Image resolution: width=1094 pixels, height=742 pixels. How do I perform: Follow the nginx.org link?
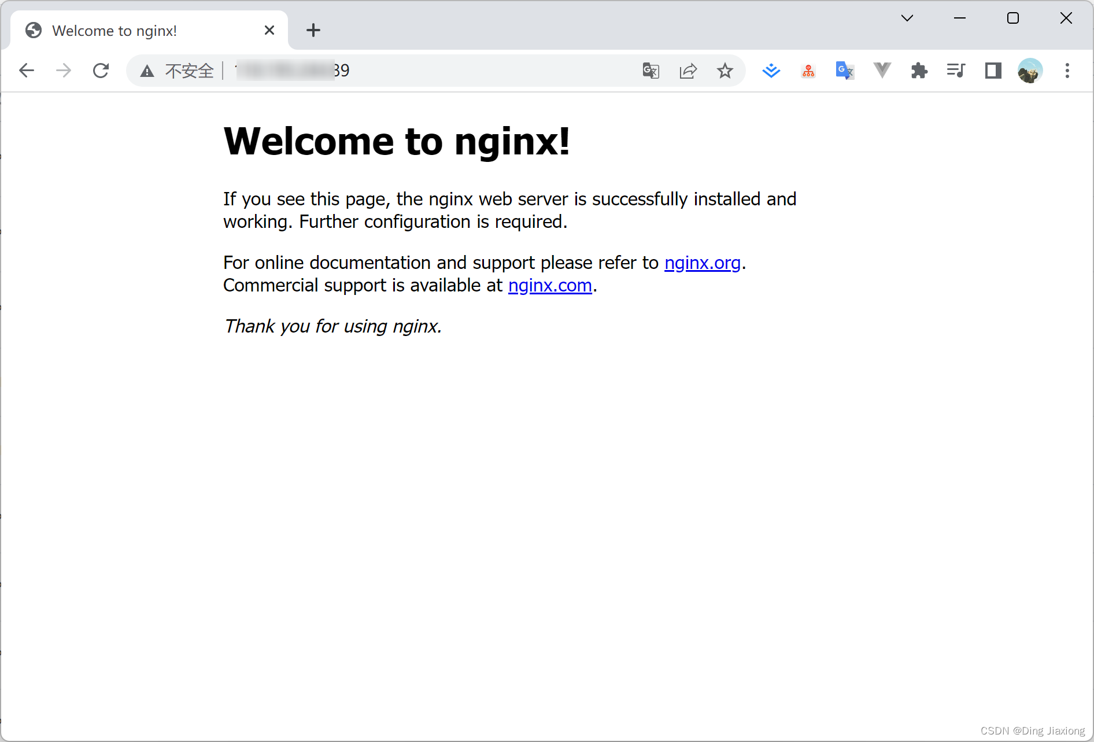coord(703,263)
